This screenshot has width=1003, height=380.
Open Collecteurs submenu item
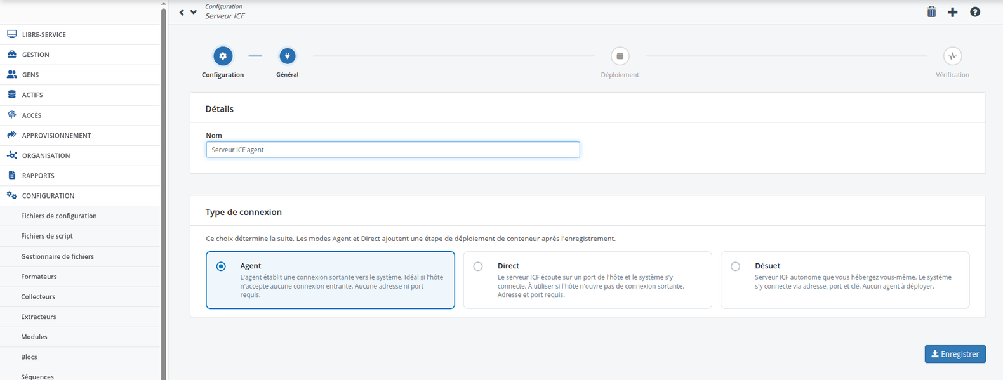(x=80, y=296)
